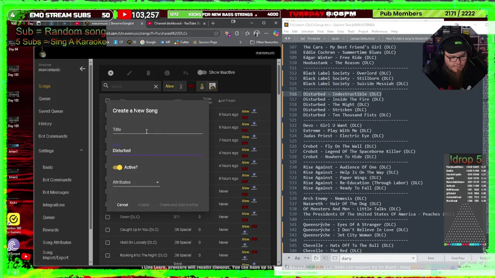Viewport: 495px width, 278px height.
Task: Open the Queue link in sidebar
Action: pyautogui.click(x=44, y=99)
